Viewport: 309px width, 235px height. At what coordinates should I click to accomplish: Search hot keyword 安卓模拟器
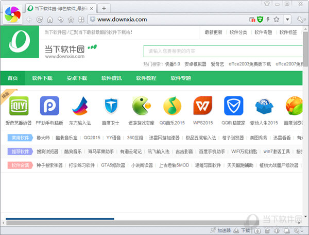click(x=195, y=64)
